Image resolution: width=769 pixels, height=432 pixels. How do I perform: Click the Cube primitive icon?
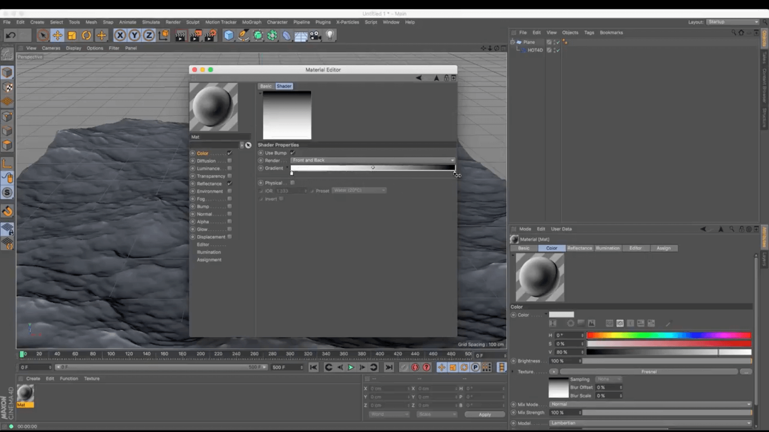point(229,35)
